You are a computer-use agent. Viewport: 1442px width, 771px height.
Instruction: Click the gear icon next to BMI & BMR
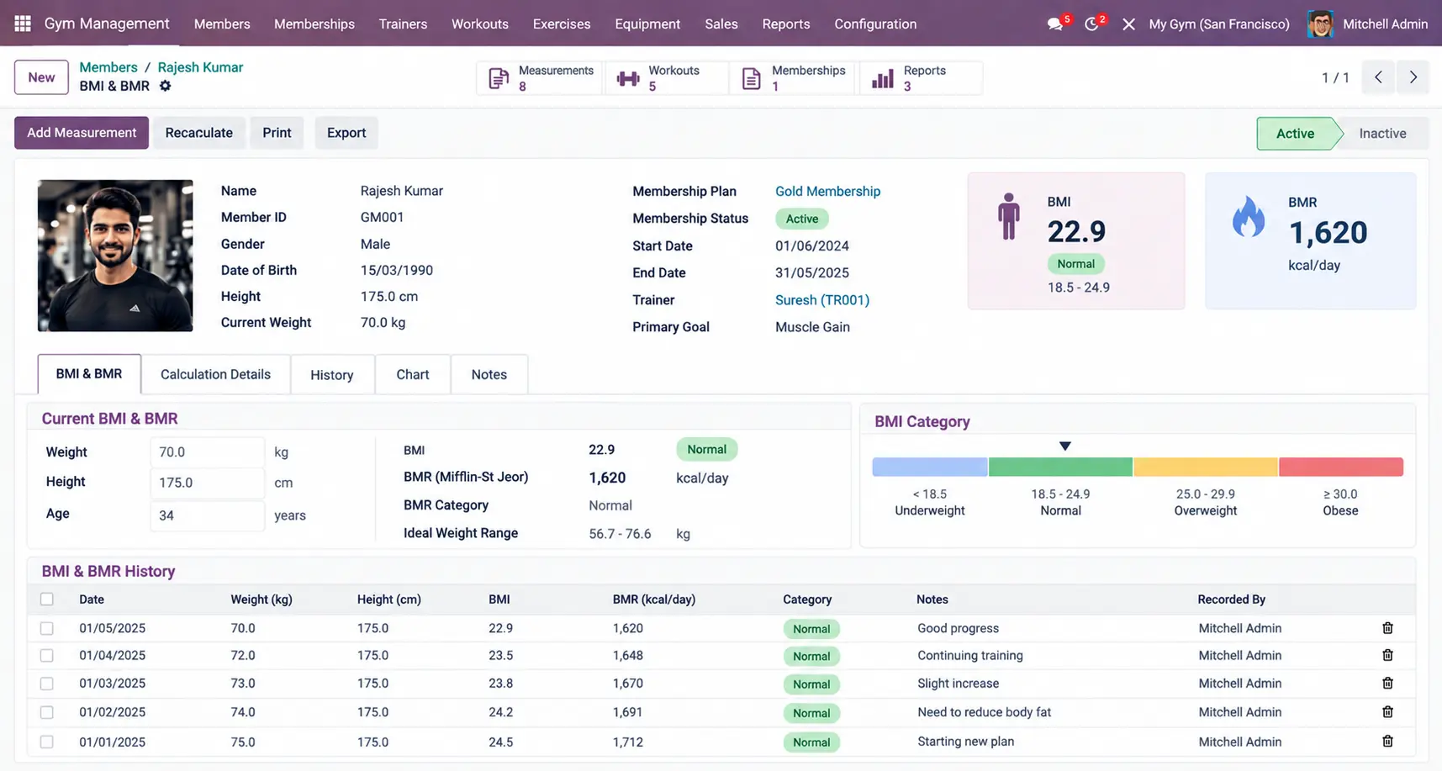[166, 86]
